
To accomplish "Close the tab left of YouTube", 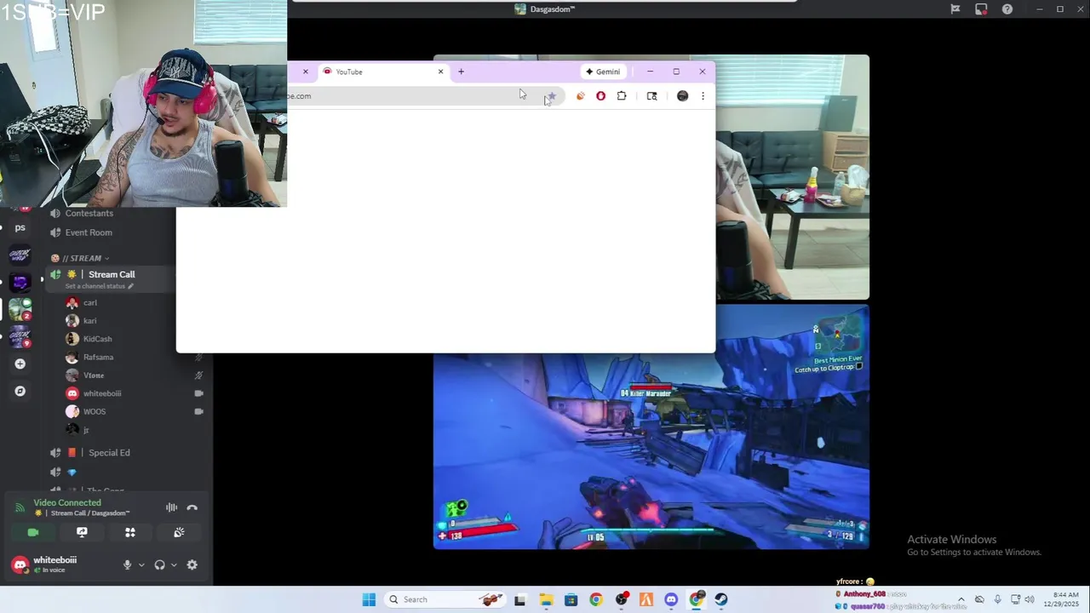I will (306, 72).
